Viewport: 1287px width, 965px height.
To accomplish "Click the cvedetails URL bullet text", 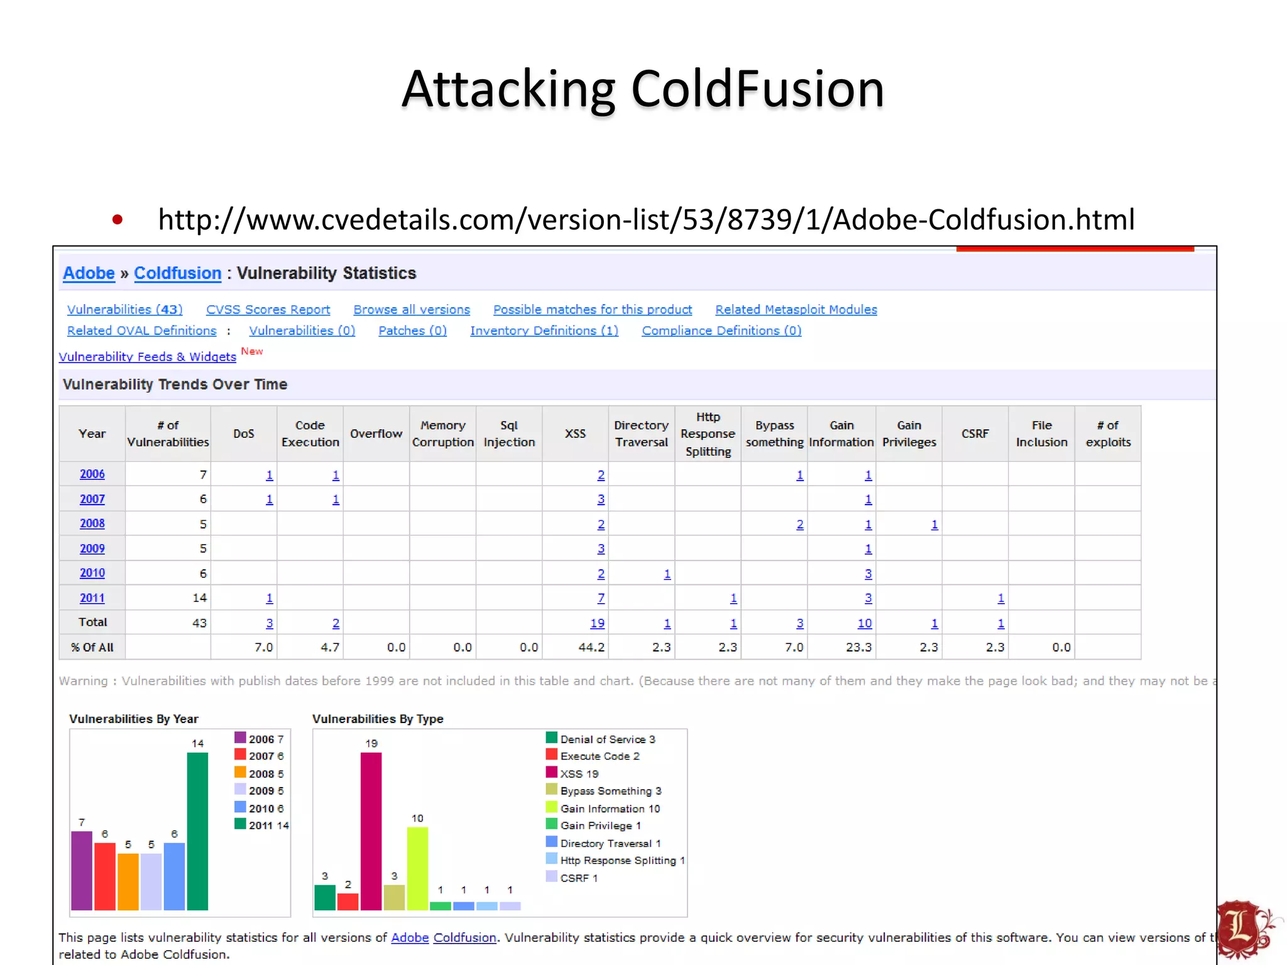I will click(x=646, y=219).
